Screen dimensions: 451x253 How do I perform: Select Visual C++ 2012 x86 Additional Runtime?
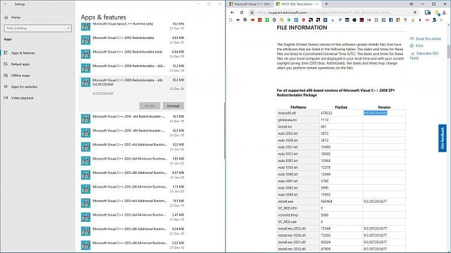pyautogui.click(x=132, y=174)
